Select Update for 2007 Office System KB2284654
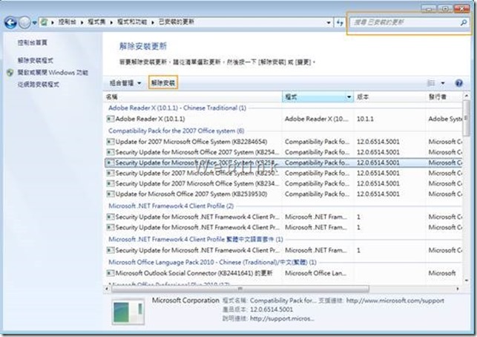The width and height of the screenshot is (477, 337). [x=191, y=142]
